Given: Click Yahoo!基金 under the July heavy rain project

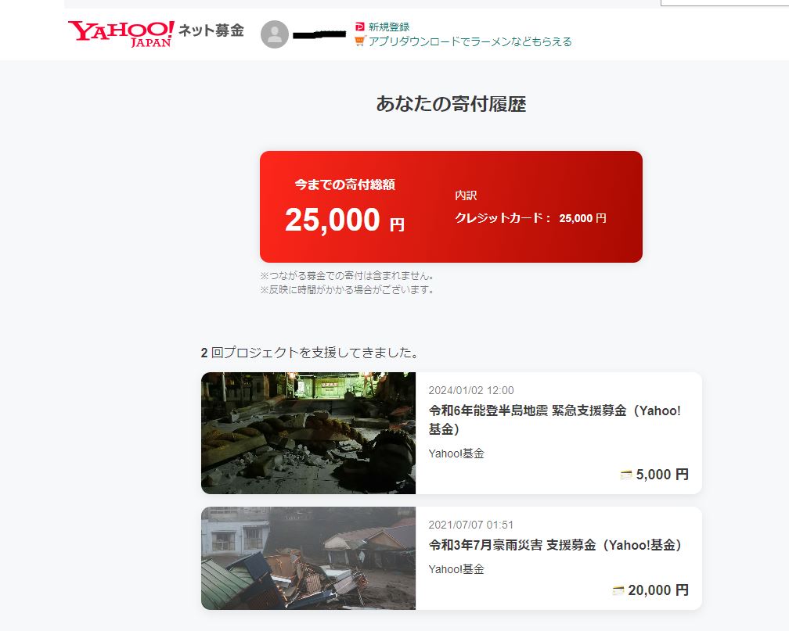Looking at the screenshot, I should point(456,569).
